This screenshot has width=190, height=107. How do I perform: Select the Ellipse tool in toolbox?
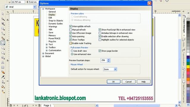coord(3,48)
